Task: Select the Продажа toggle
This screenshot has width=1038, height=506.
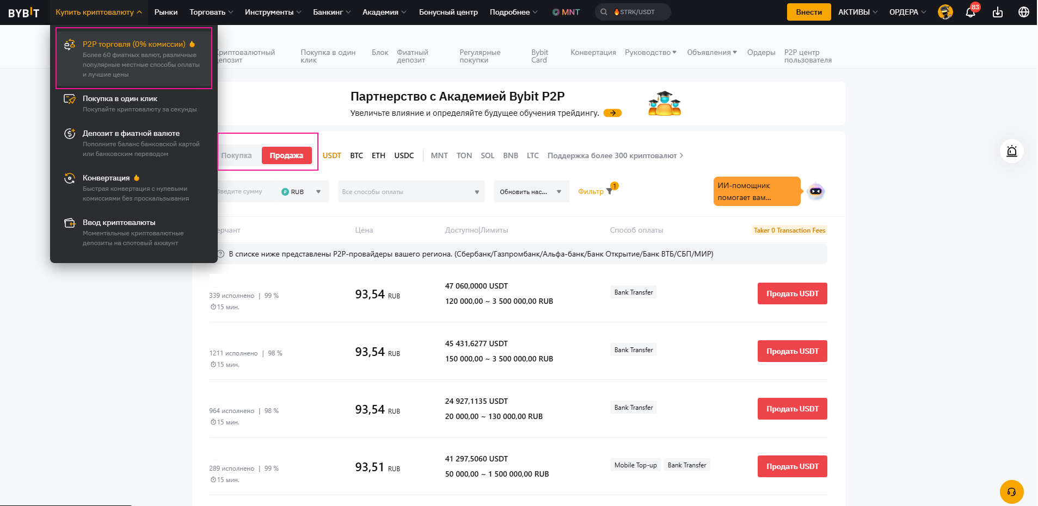Action: pos(286,155)
